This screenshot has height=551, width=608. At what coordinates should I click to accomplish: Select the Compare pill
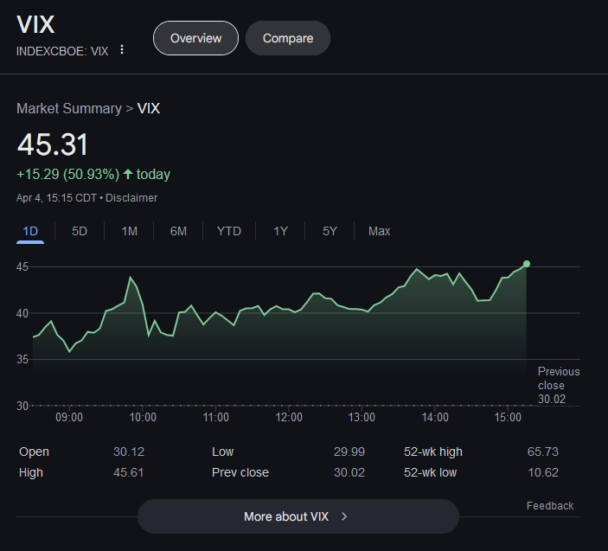[288, 38]
